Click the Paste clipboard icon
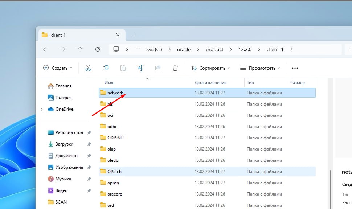The height and width of the screenshot is (209, 352). [123, 68]
